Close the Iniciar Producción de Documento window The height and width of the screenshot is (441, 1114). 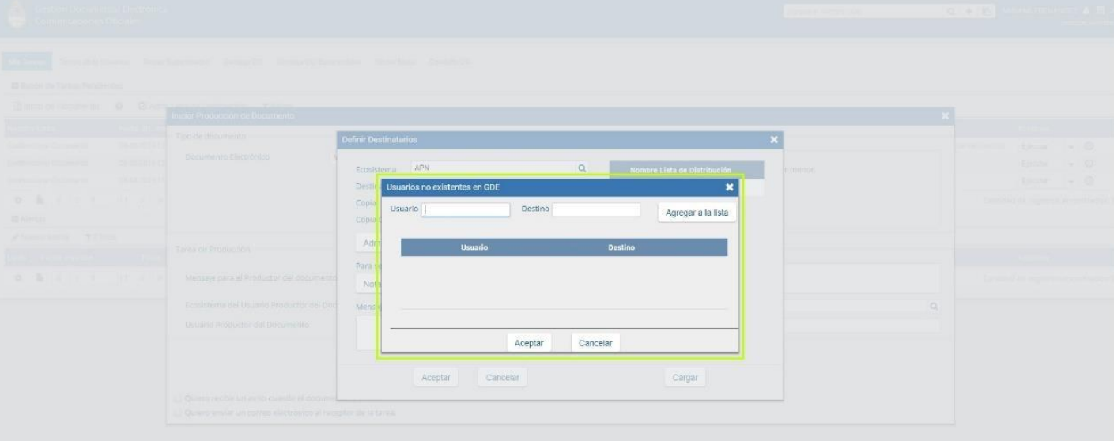945,117
